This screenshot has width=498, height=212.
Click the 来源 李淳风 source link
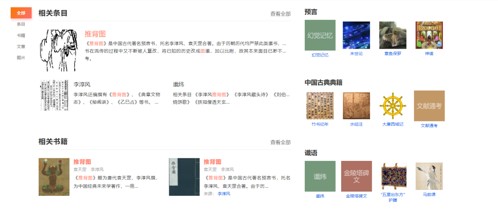click(224, 194)
